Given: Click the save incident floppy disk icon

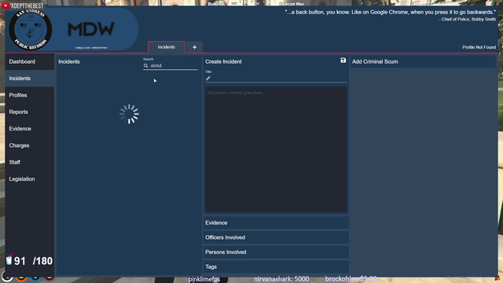Looking at the screenshot, I should pyautogui.click(x=343, y=61).
